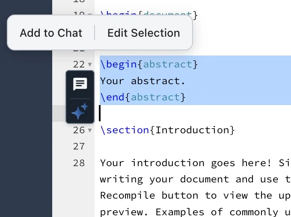Click the \section{Introduction} line
This screenshot has height=217, width=291.
pos(167,130)
